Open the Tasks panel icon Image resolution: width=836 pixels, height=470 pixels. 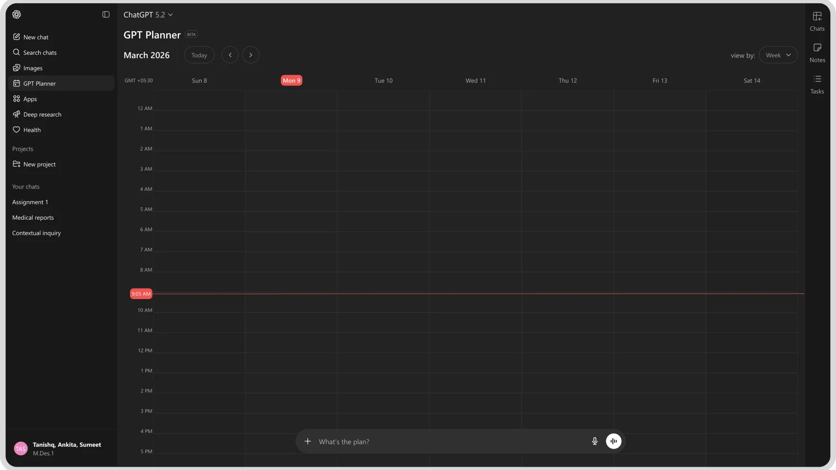(817, 85)
